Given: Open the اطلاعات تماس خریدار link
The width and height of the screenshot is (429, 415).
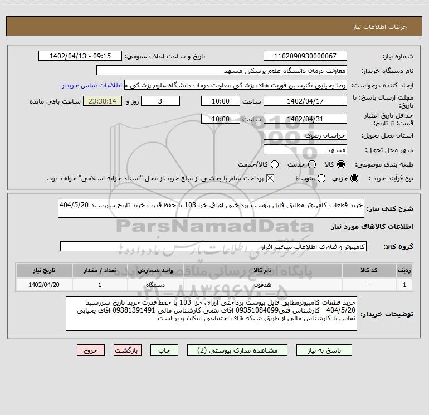Looking at the screenshot, I should coord(92,85).
